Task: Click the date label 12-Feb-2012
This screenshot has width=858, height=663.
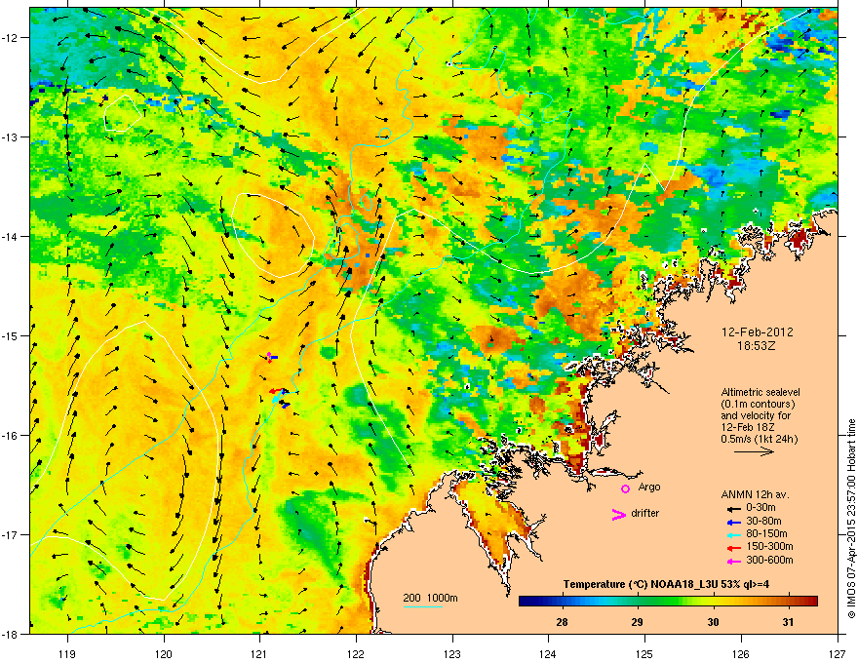Action: [758, 332]
